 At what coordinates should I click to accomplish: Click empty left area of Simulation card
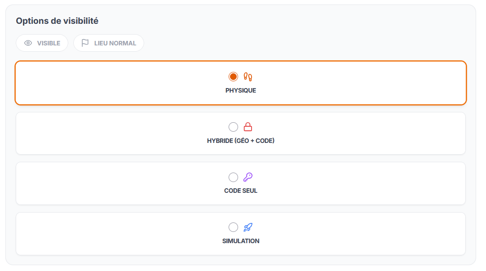point(90,234)
